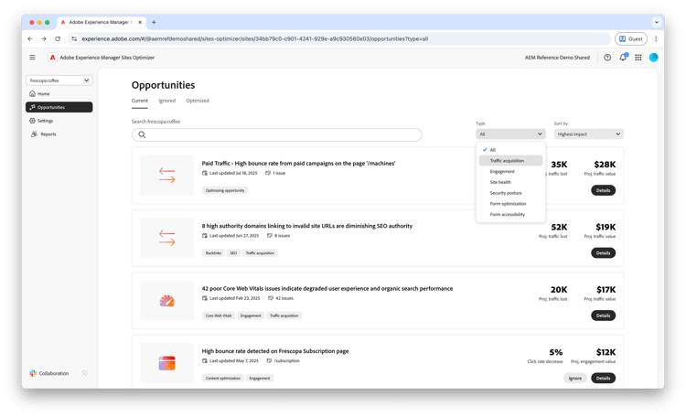Open the 42 poor Core Web Vitals title
Viewport: 686px width, 417px height.
click(x=327, y=288)
